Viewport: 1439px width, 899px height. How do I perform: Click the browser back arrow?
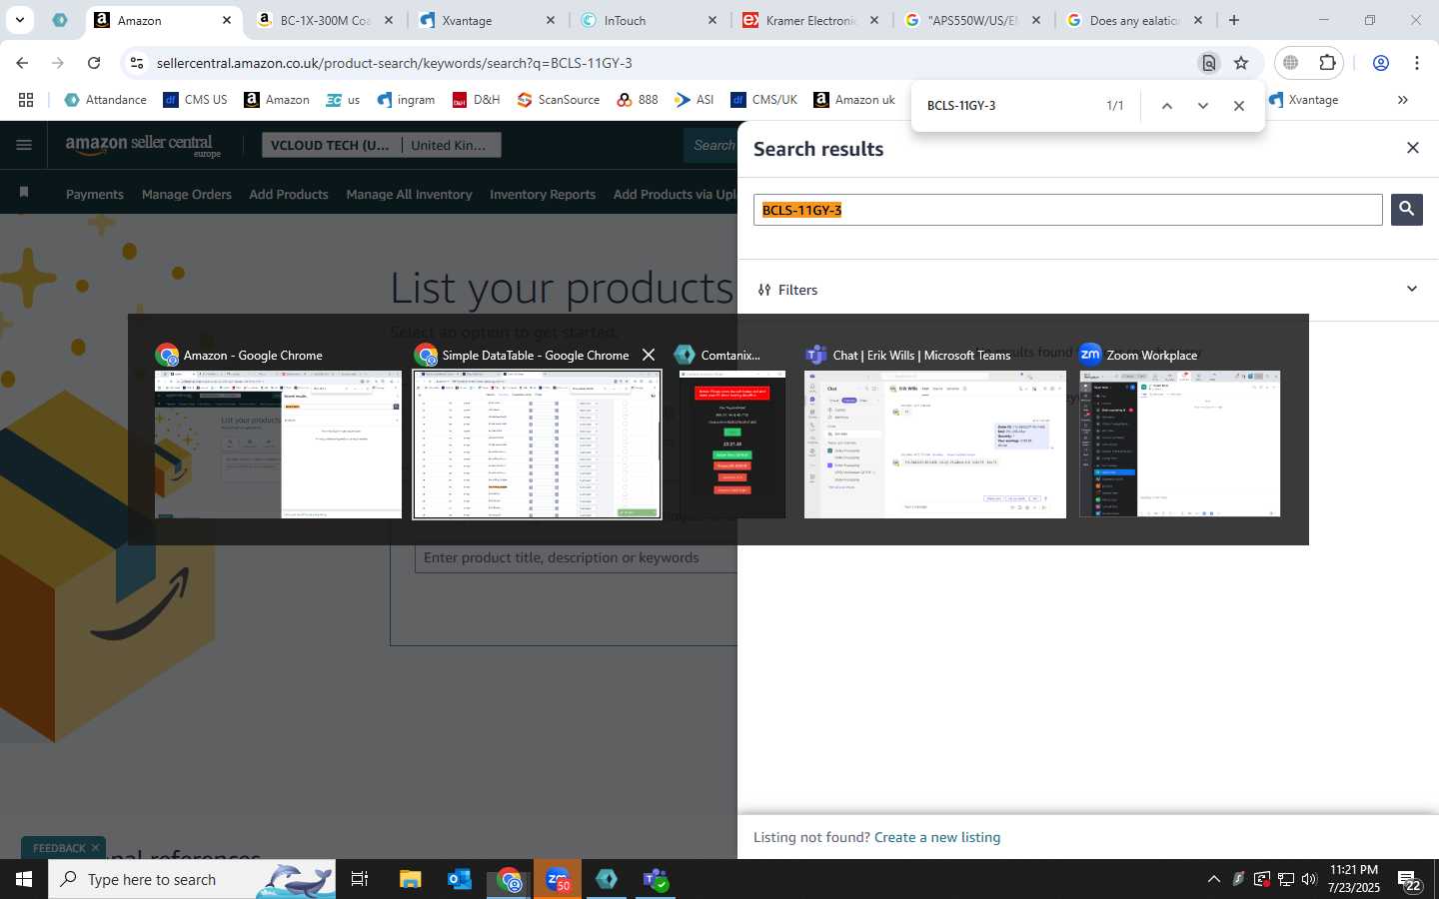(22, 63)
